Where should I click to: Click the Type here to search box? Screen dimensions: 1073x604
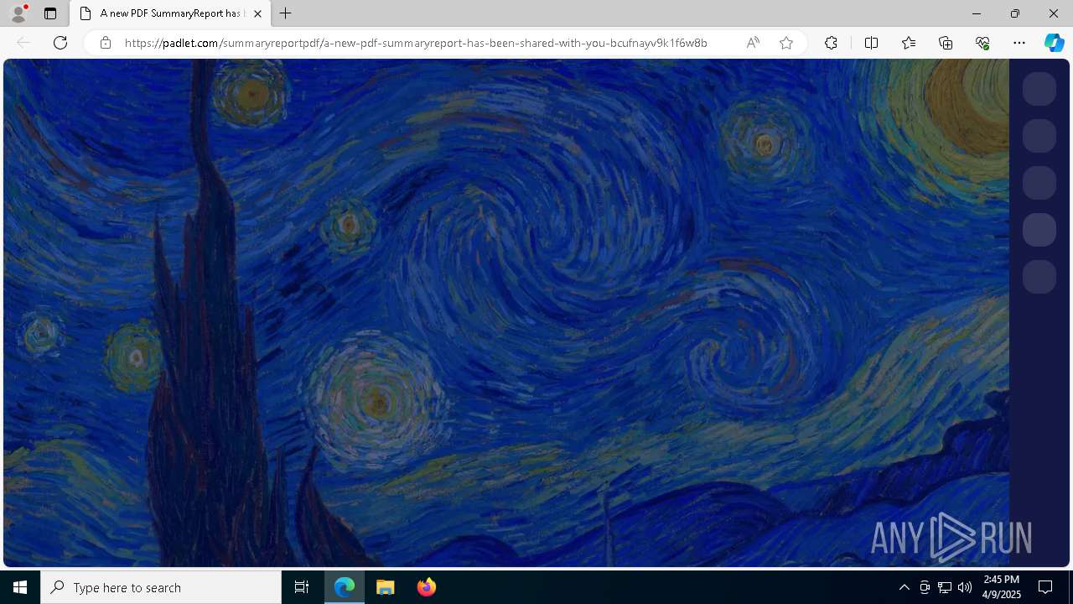(x=161, y=587)
